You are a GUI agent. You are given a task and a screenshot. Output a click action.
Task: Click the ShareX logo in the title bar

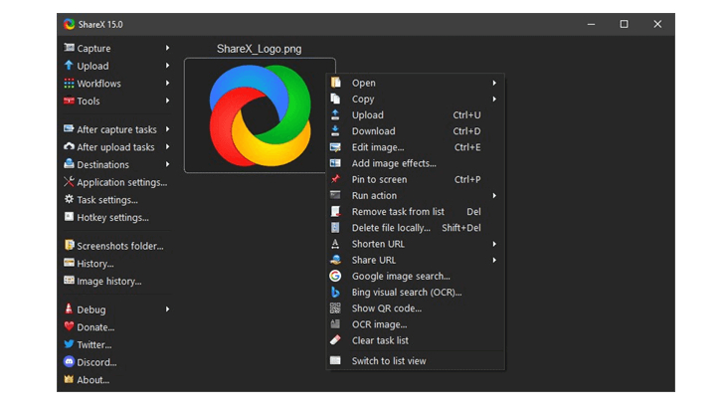[70, 24]
